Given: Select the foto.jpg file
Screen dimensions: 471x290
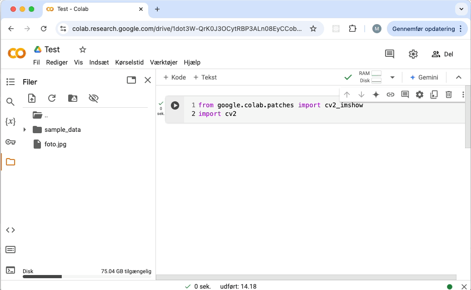Looking at the screenshot, I should (55, 144).
